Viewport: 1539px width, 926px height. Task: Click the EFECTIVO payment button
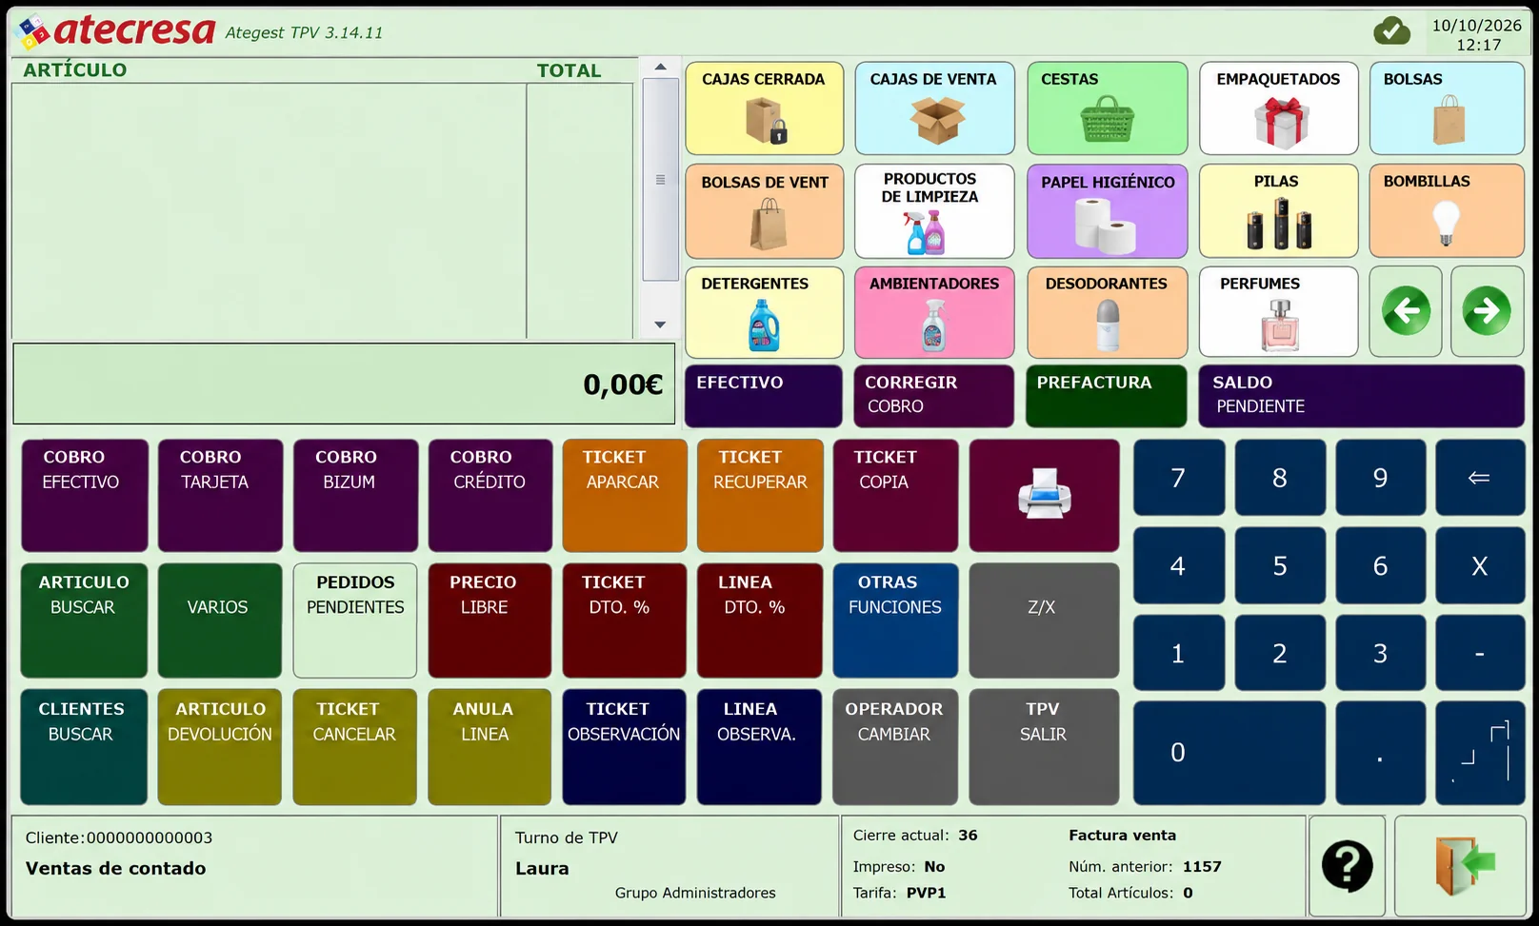pyautogui.click(x=763, y=396)
